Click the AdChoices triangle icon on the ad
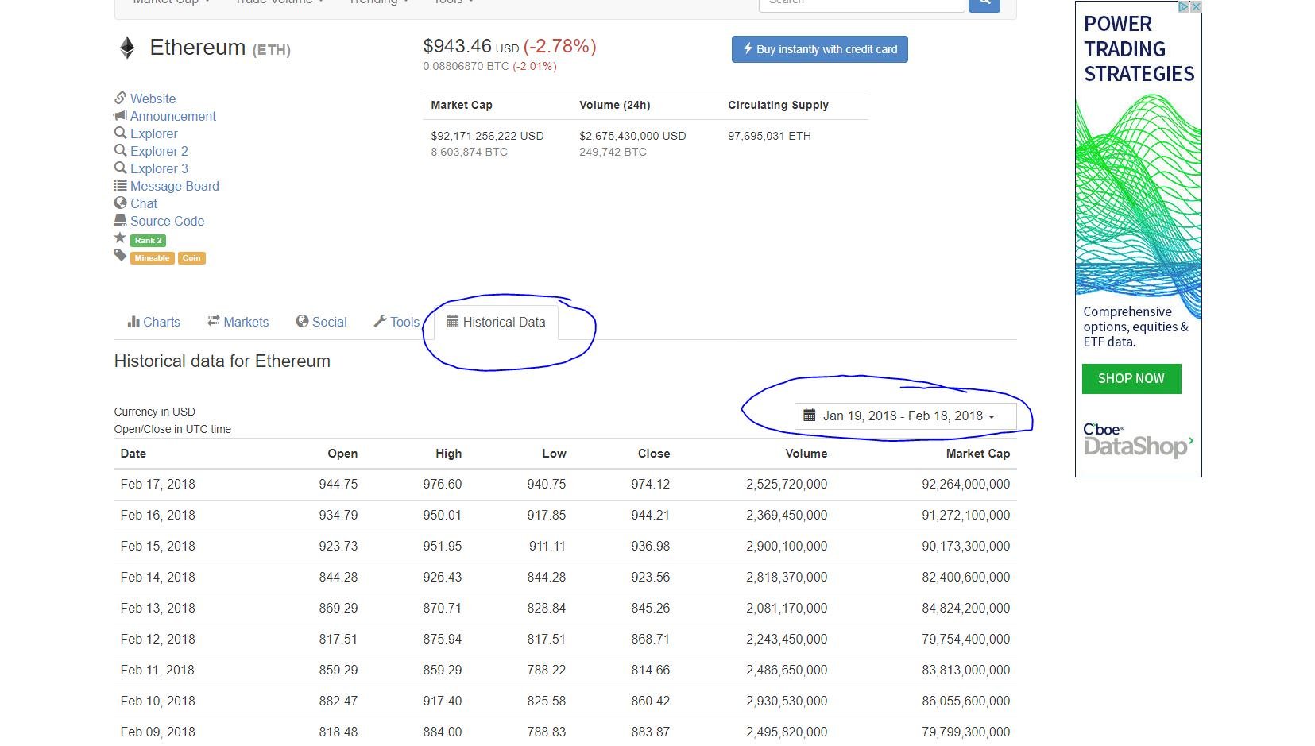 (1183, 6)
